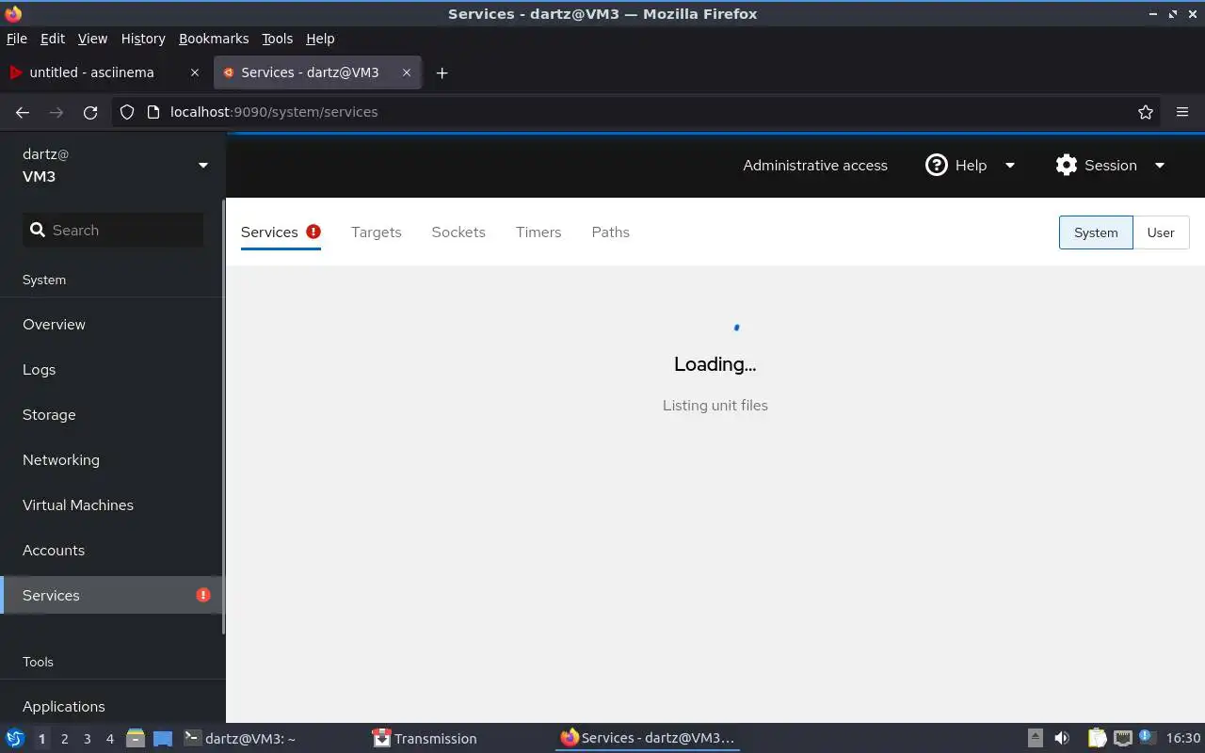Open the Tools menu

278,39
